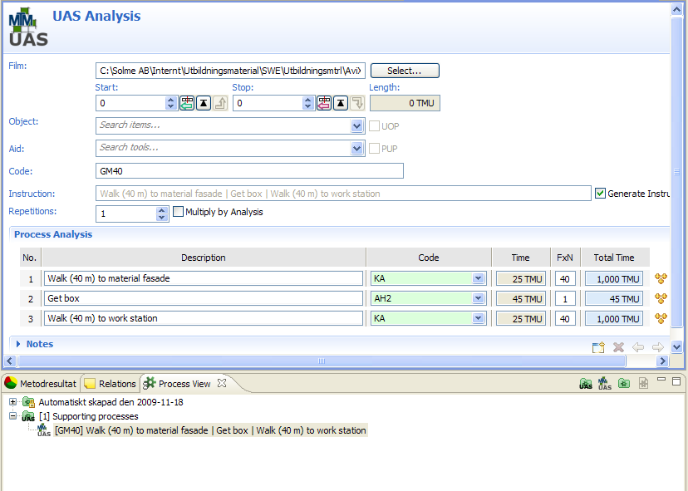Image resolution: width=688 pixels, height=491 pixels.
Task: Click the new UAS analysis icon in Process View toolbar
Action: pyautogui.click(x=605, y=383)
